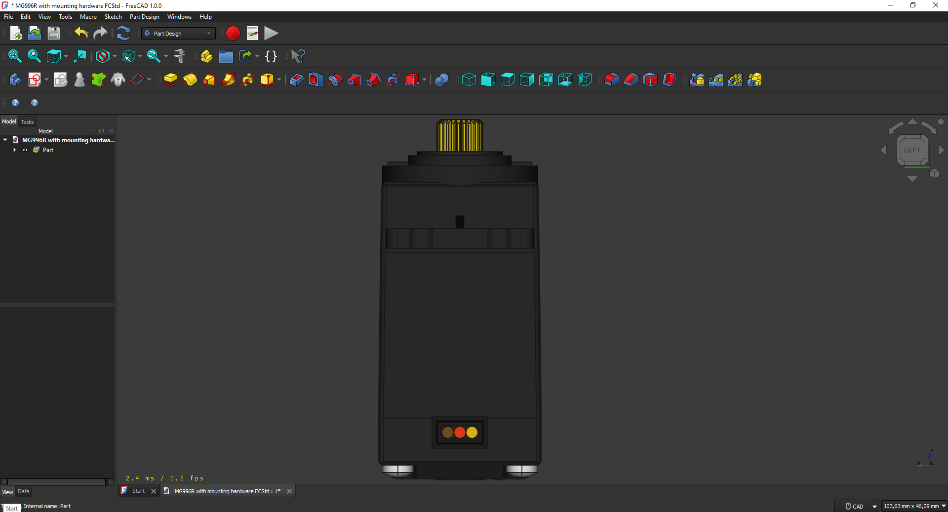Click the navigation cube LEFT face

[912, 150]
